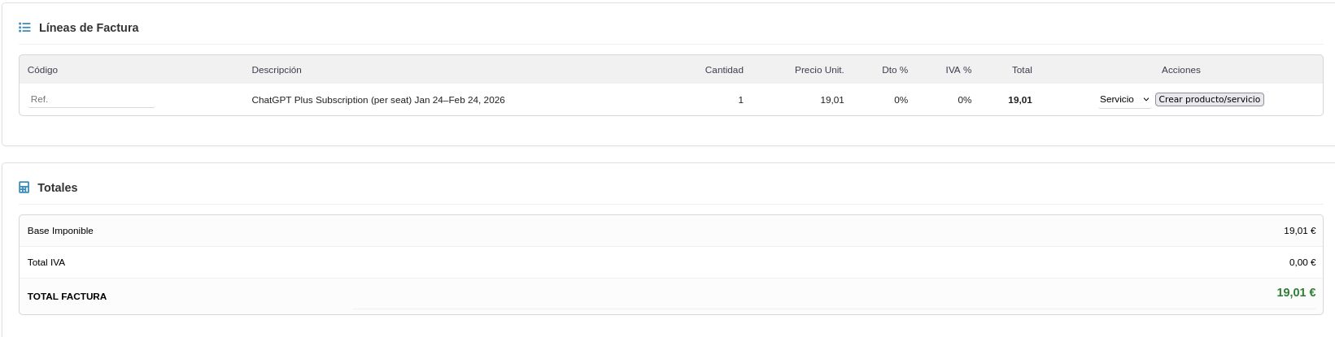Click the Cantidad column header
This screenshot has width=1335, height=337.
[x=723, y=70]
